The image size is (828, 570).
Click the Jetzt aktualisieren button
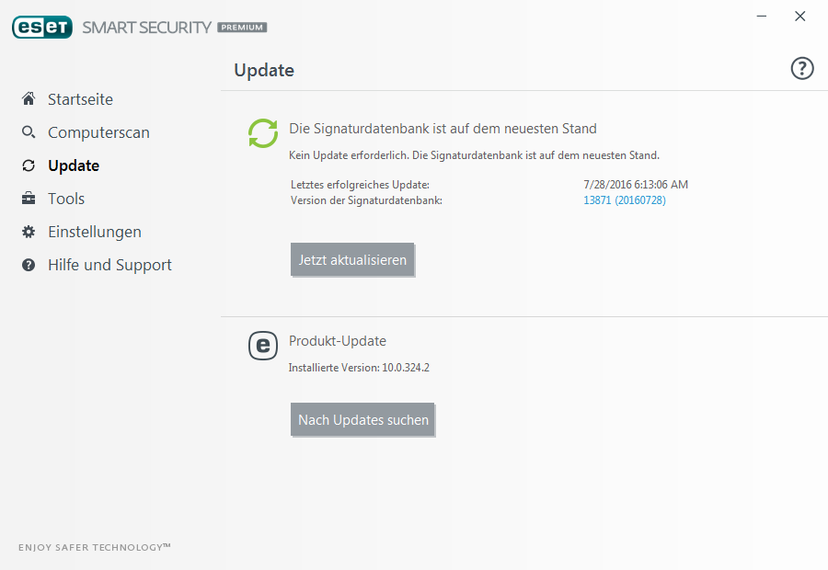tap(352, 259)
